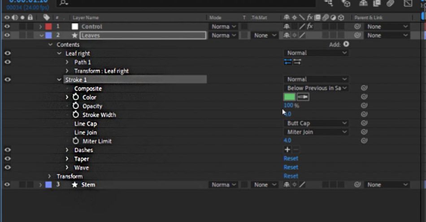Viewport: 426px width, 222px height.
Task: Open the Composition Mini-Flowchart icon
Action: (329, 3)
